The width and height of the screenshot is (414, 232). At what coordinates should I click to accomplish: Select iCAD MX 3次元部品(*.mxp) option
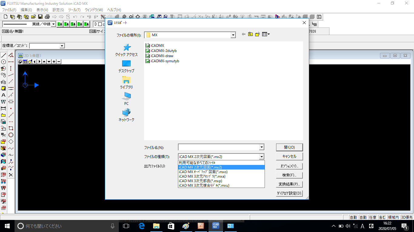221,181
